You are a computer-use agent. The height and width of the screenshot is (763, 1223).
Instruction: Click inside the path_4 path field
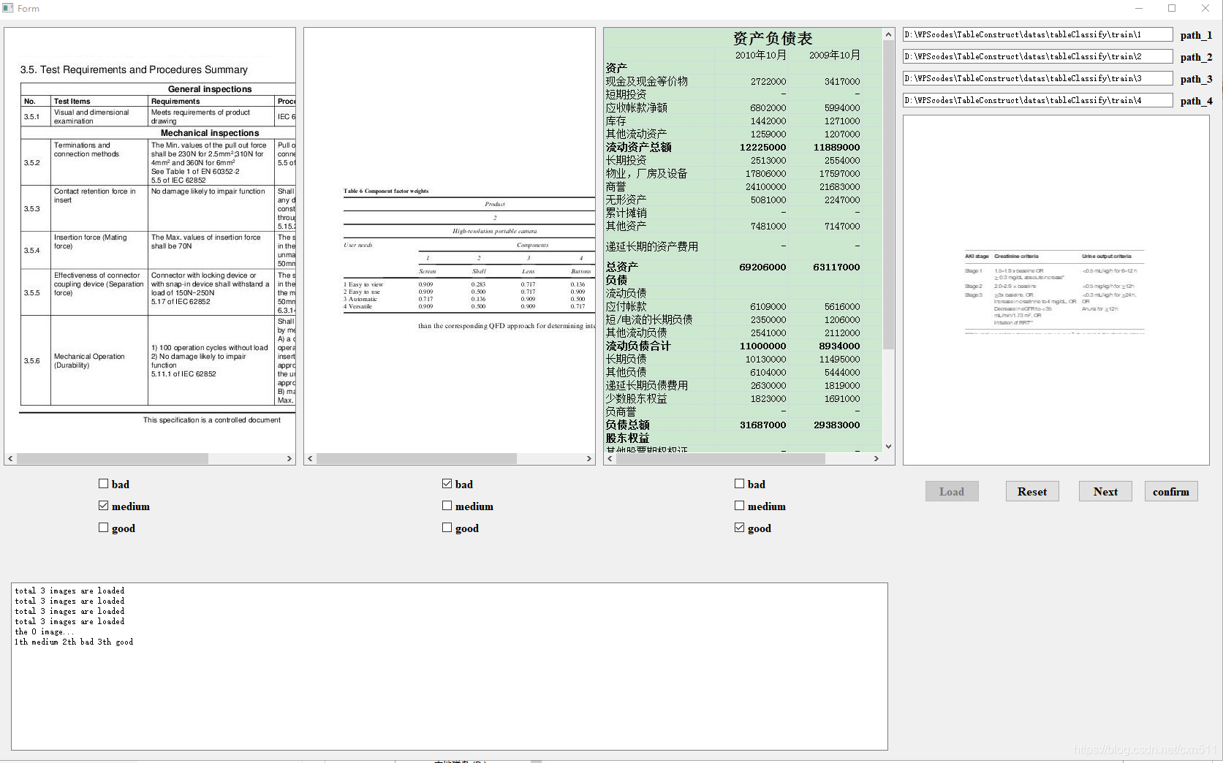point(1037,99)
